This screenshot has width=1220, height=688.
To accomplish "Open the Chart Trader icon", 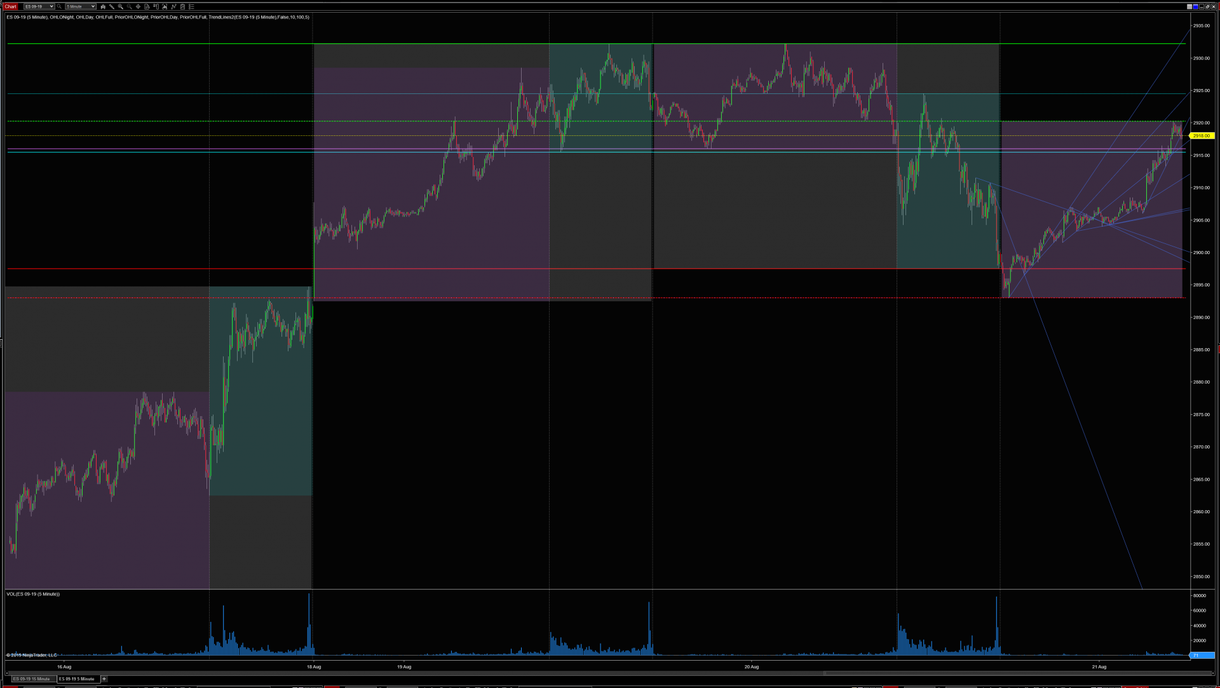I will point(156,6).
